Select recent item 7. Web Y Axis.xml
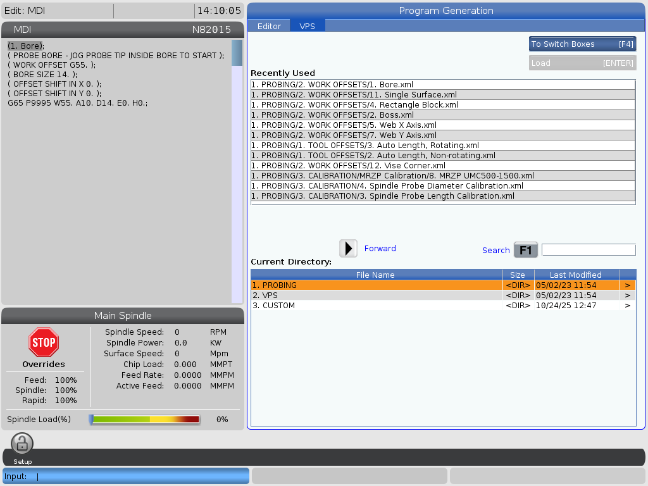648x486 pixels. [443, 135]
